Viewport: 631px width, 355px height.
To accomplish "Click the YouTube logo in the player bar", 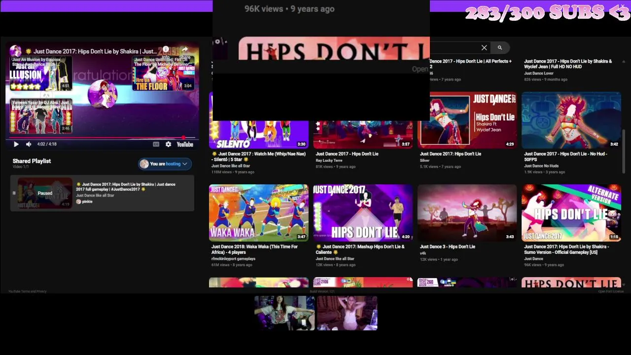I will click(185, 144).
